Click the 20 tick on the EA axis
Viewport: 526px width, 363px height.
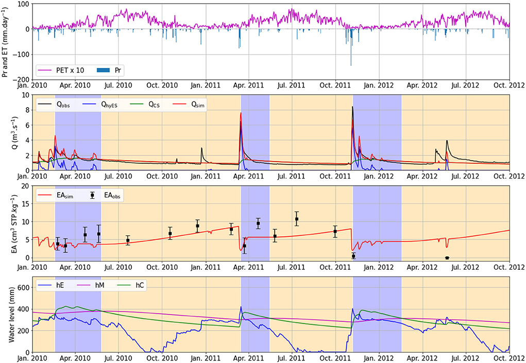pos(25,186)
